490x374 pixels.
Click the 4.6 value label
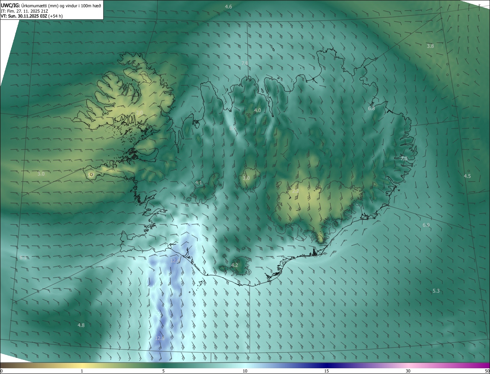tap(229, 7)
